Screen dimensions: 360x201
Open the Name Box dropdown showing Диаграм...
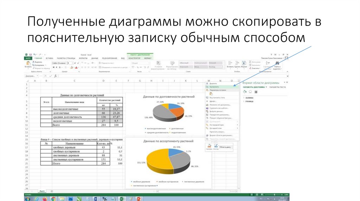(x=37, y=76)
